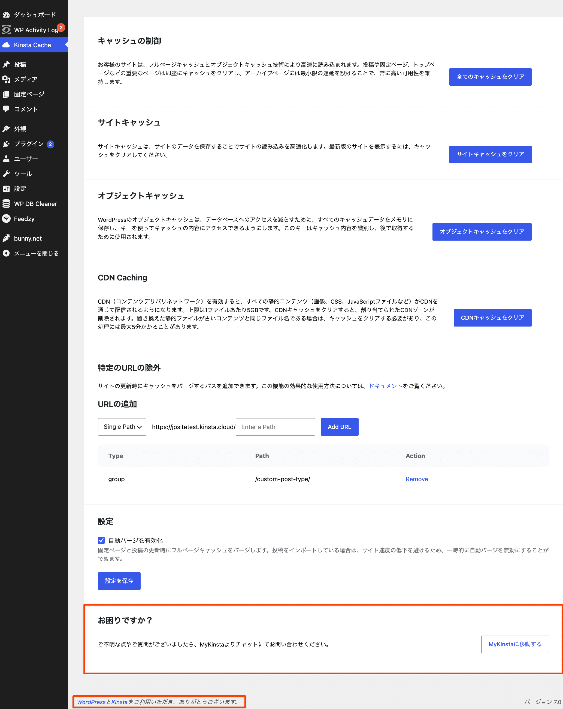Click 全てのキャッシュをクリア button

coord(490,77)
